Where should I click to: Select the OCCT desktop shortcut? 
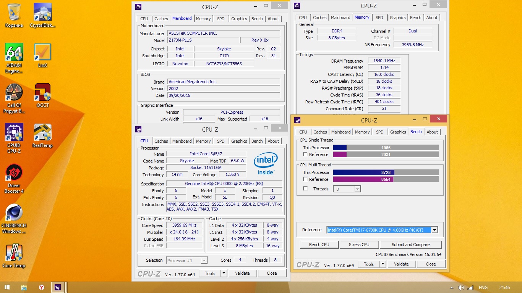pyautogui.click(x=43, y=96)
